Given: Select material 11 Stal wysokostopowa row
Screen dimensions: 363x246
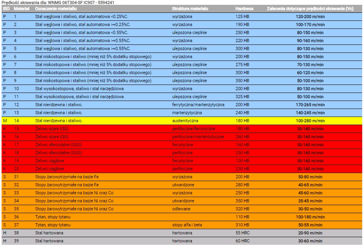Looking at the screenshot, I should coord(182,97).
